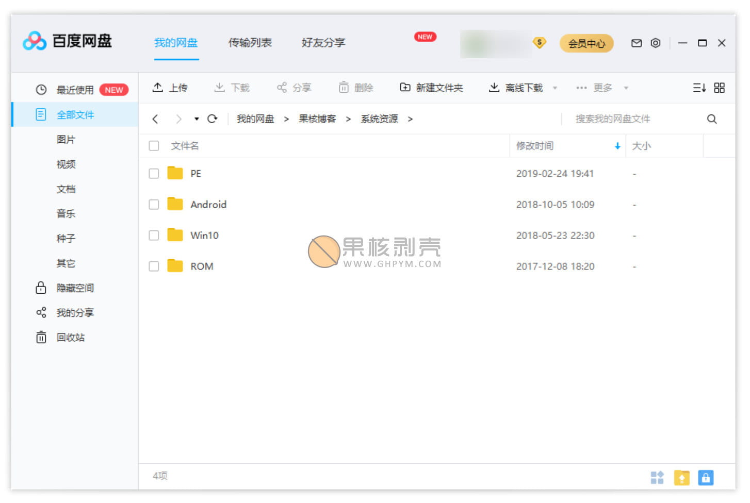750x503 pixels.
Task: Click the gold membership diamond badge
Action: click(x=540, y=43)
